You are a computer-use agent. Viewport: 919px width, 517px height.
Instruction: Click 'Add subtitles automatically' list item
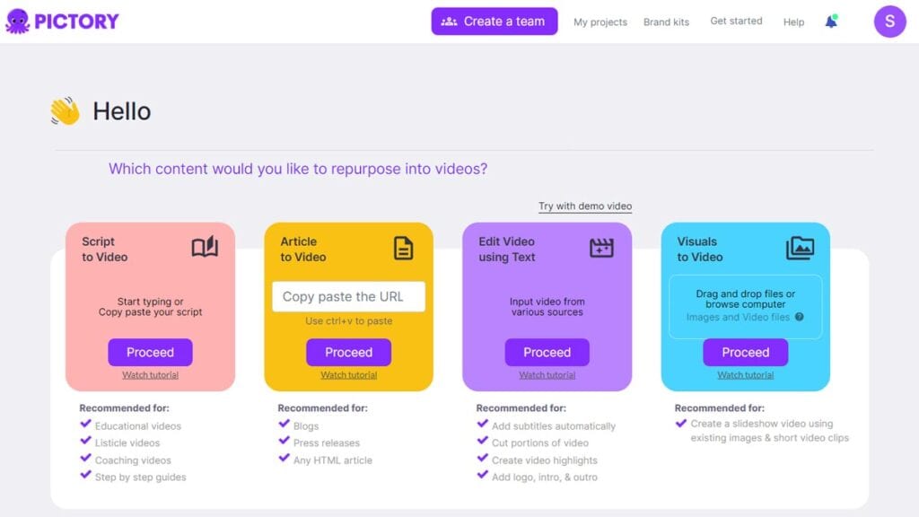point(553,426)
